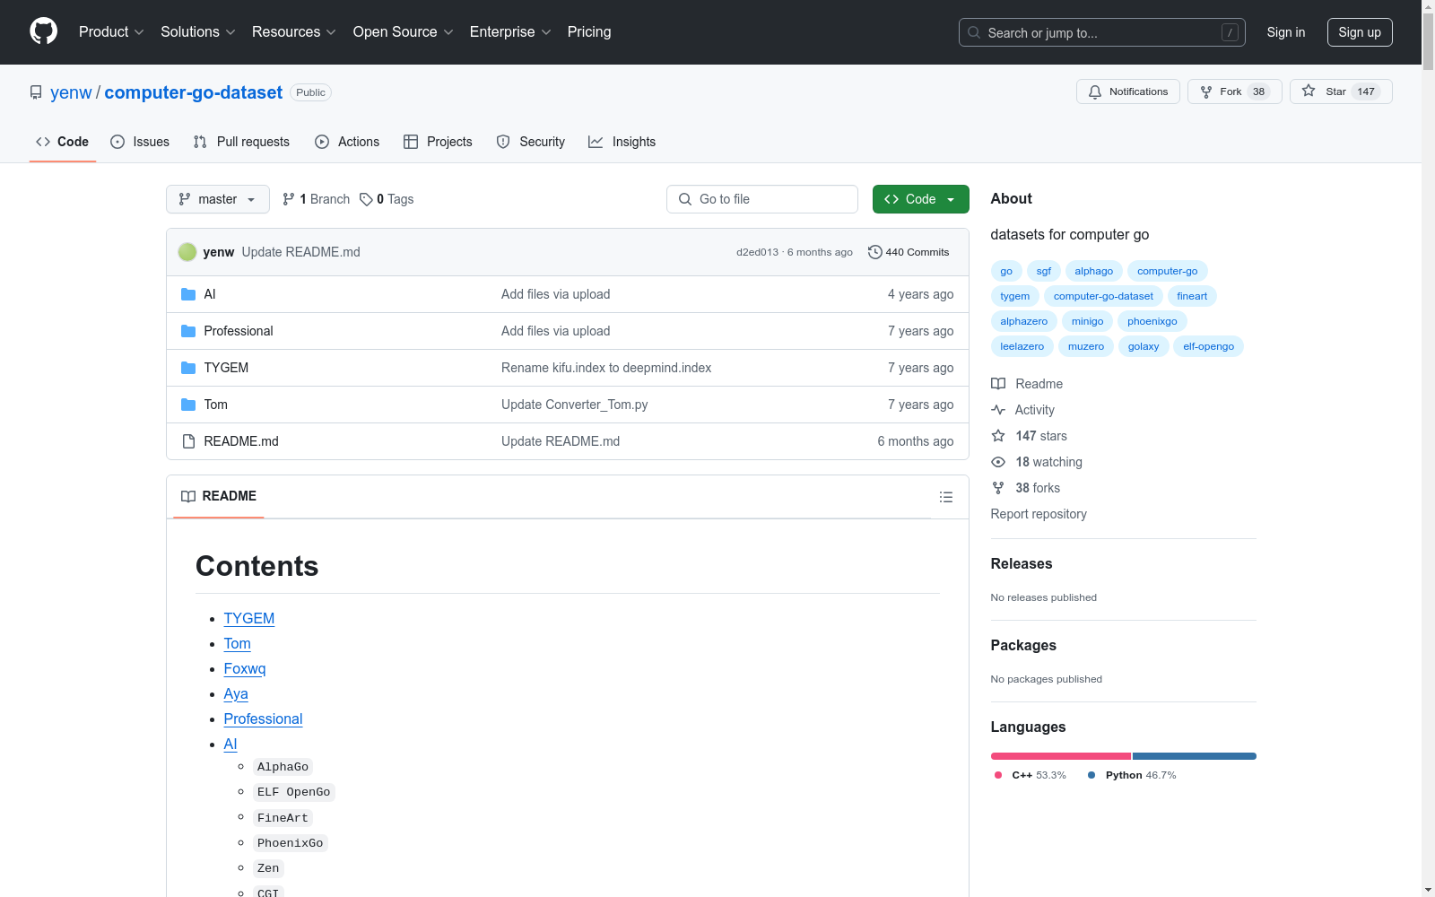Click the commit history clock icon
The image size is (1435, 897).
(874, 252)
